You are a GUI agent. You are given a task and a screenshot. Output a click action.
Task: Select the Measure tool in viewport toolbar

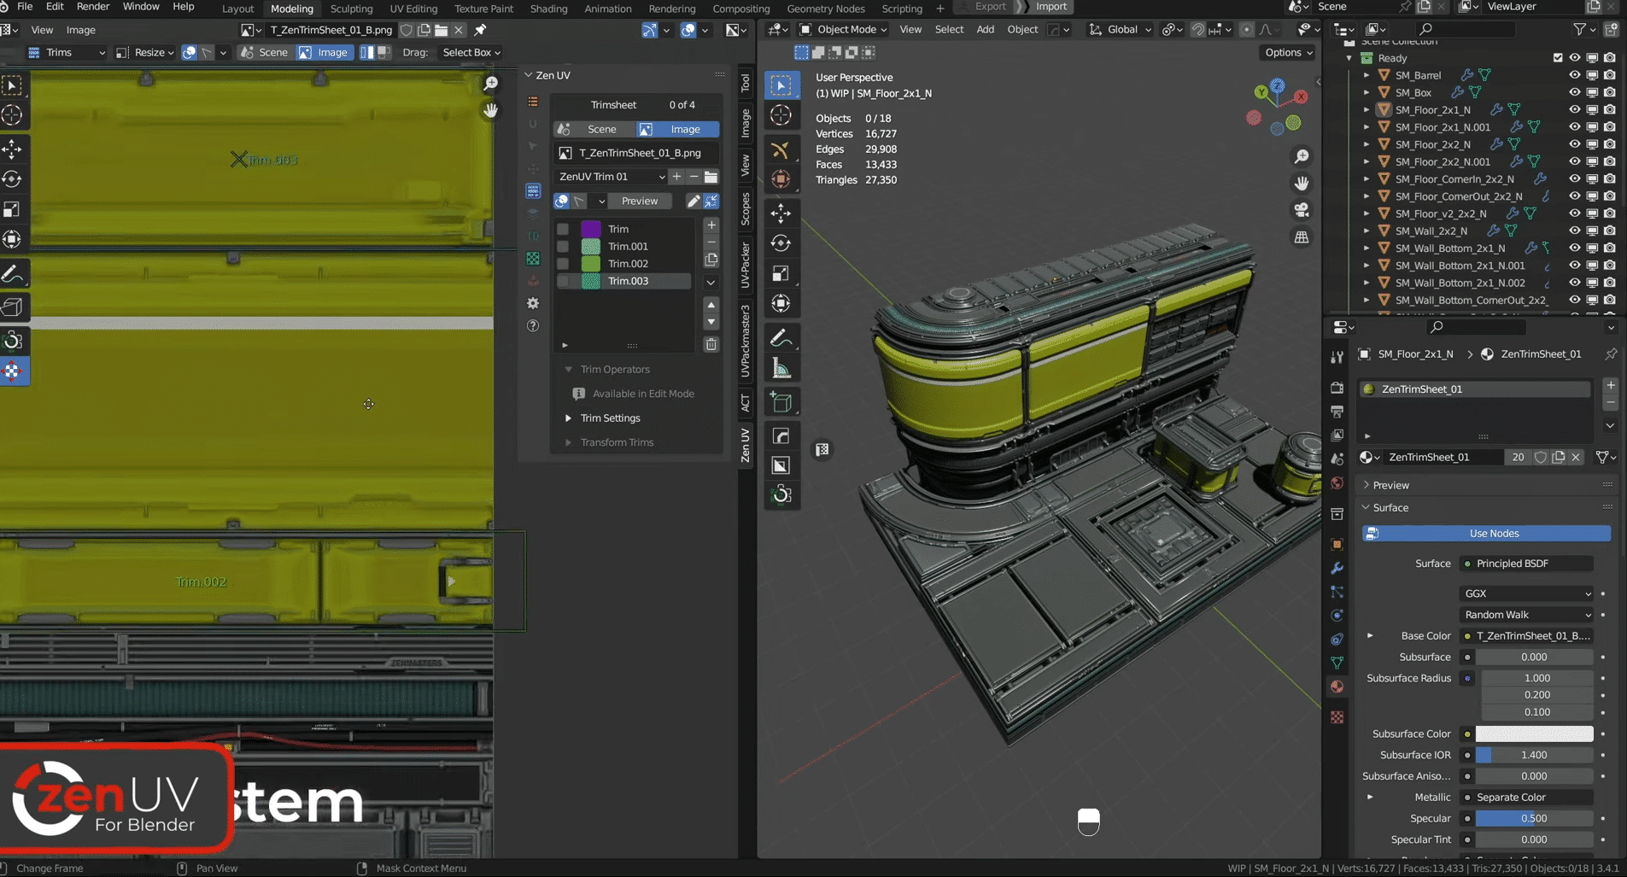(781, 369)
